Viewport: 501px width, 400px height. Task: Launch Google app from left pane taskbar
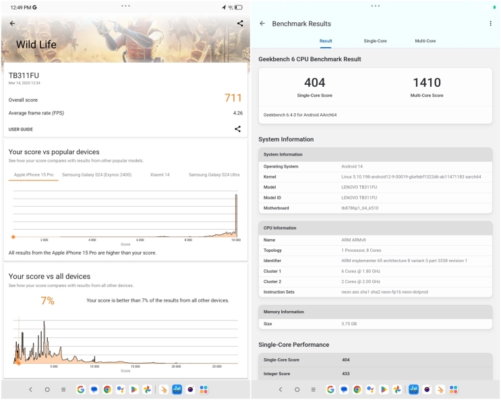(x=81, y=389)
